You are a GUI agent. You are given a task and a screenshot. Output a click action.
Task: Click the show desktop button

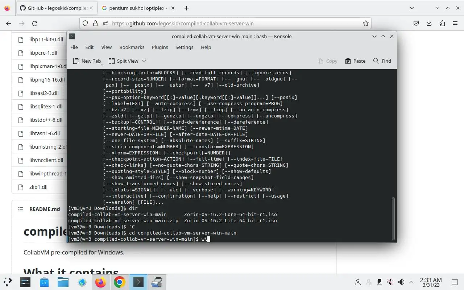tap(454, 282)
